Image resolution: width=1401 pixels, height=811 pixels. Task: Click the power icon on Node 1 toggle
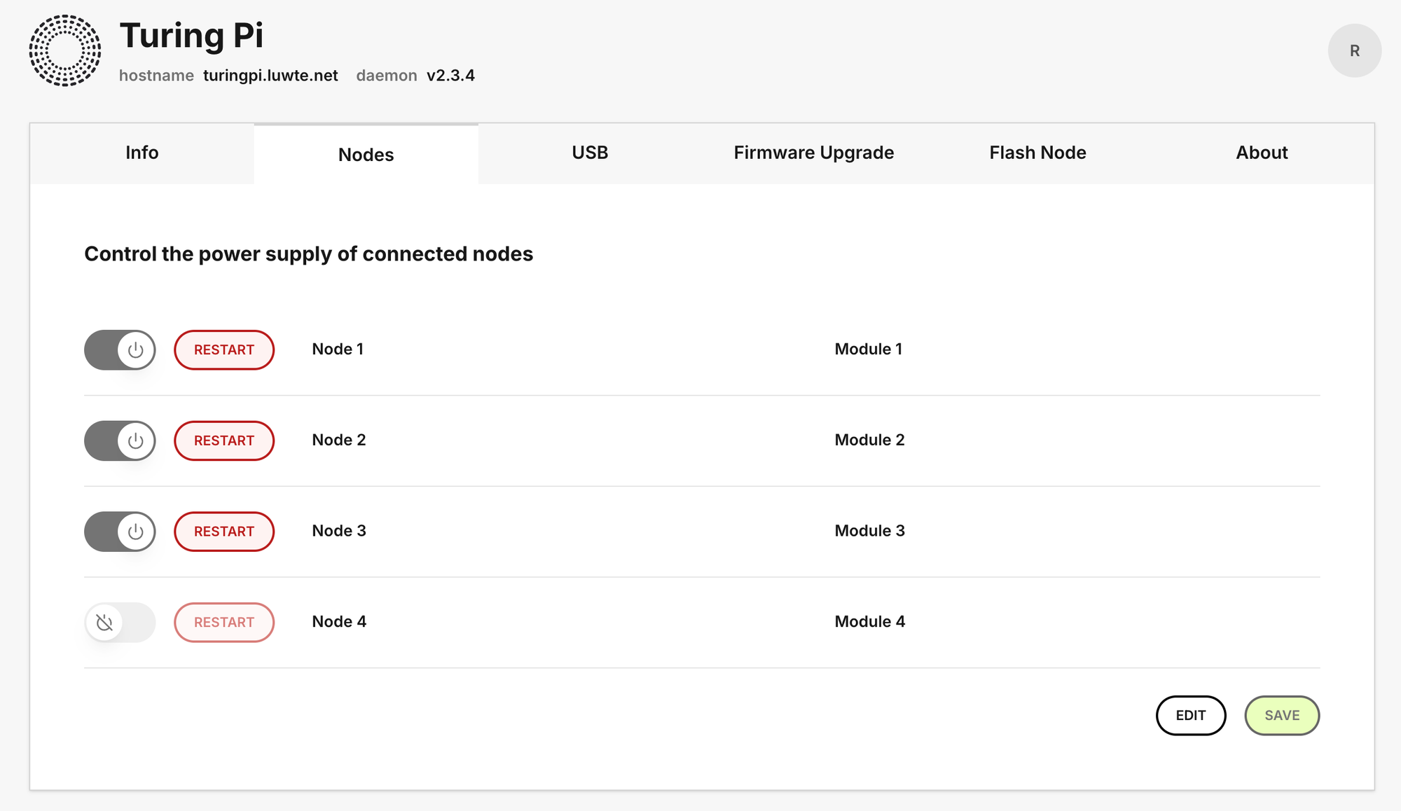pyautogui.click(x=136, y=349)
